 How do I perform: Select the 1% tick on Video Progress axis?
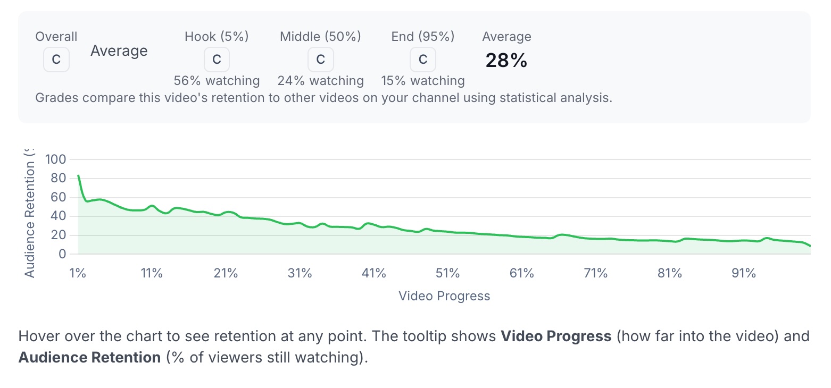click(78, 273)
